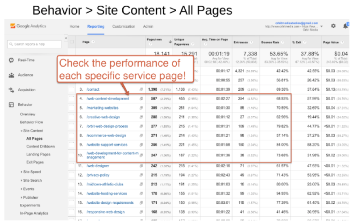Open the account selector dropdown arrow
Screen dimensions: 355x223
[321, 27]
